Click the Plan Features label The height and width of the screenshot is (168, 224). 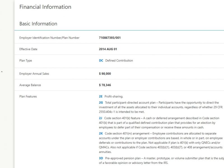point(28,97)
